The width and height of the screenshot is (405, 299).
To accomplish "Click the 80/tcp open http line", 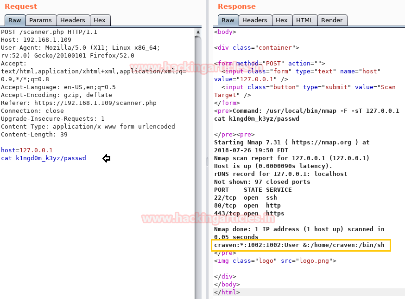I will click(247, 206).
